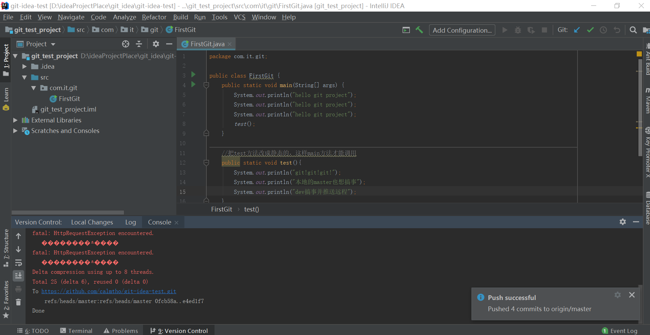
Task: Toggle soft-wrap in the console
Action: click(18, 263)
